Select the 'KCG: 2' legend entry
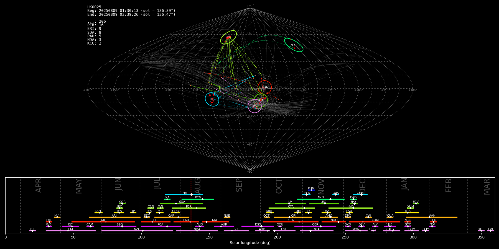Image resolution: width=499 pixels, height=249 pixels. point(94,43)
